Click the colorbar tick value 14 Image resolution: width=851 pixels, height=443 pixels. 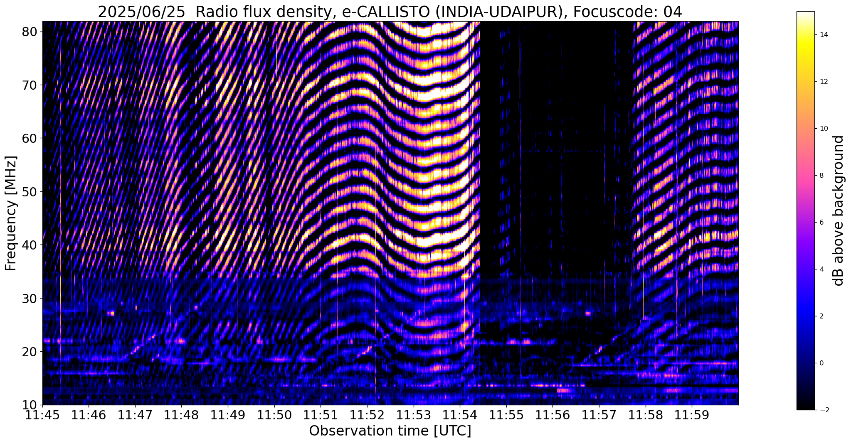[x=823, y=35]
